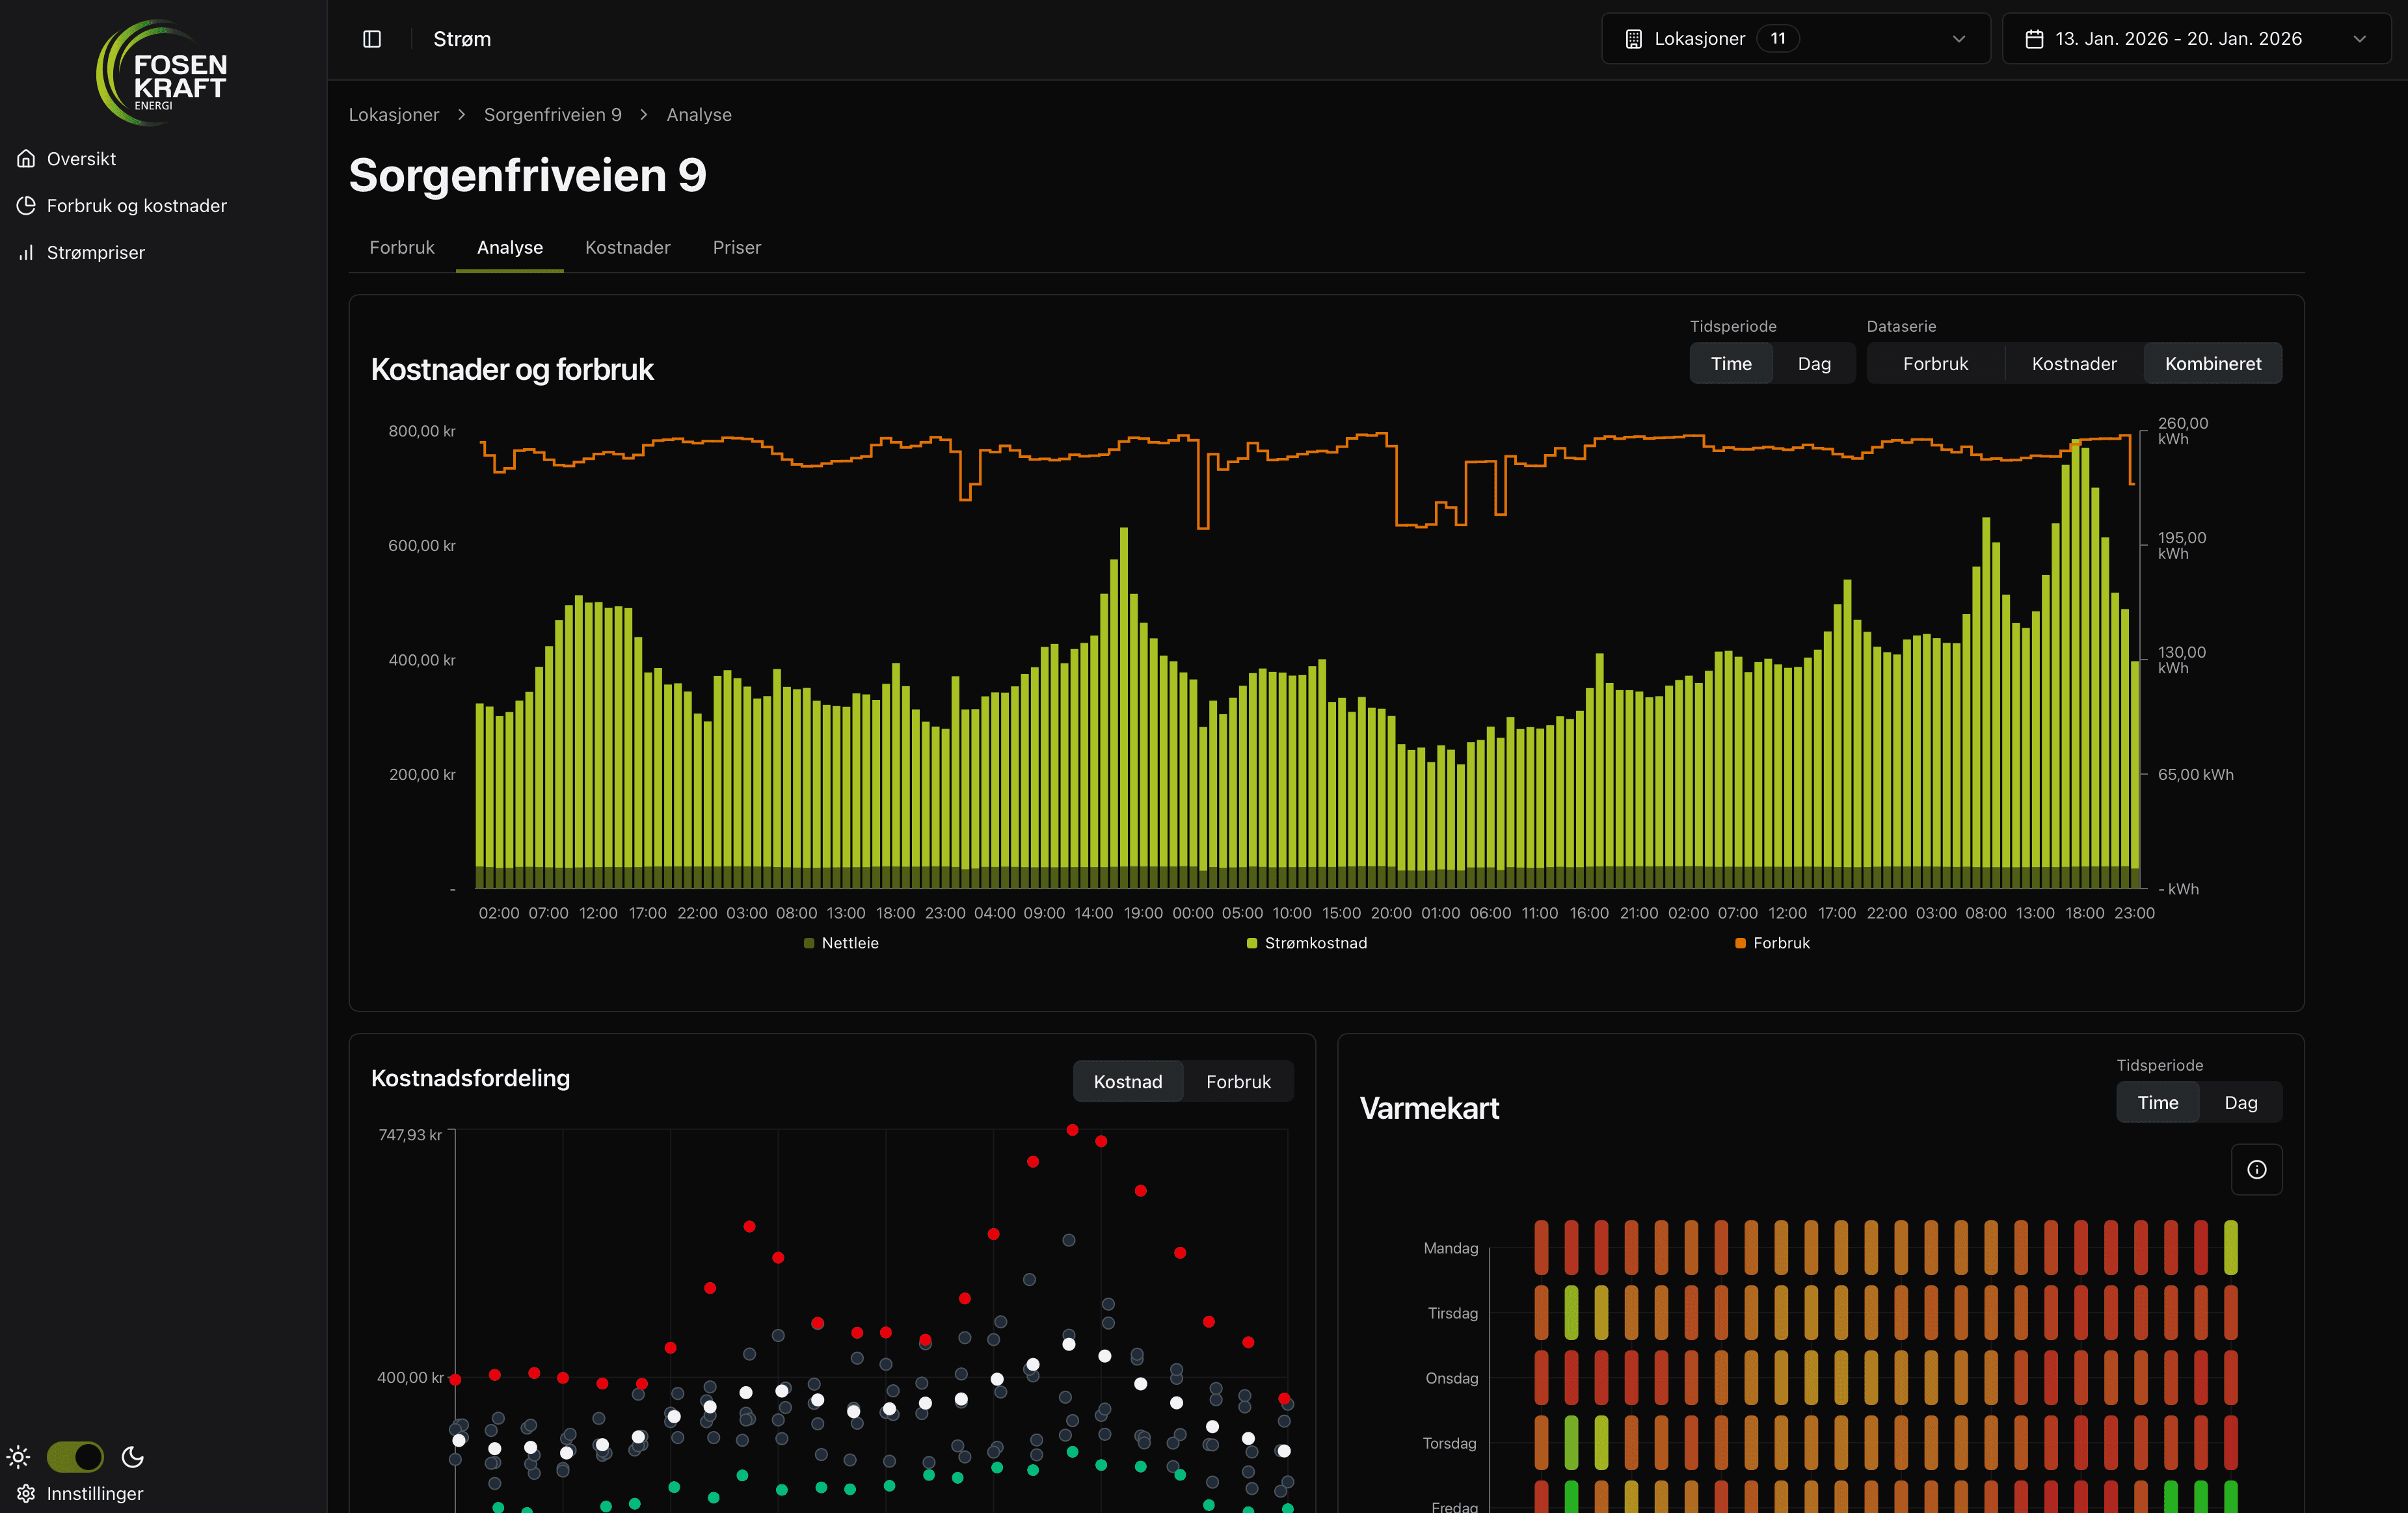2408x1513 pixels.
Task: Click the sun light-mode icon
Action: [19, 1457]
